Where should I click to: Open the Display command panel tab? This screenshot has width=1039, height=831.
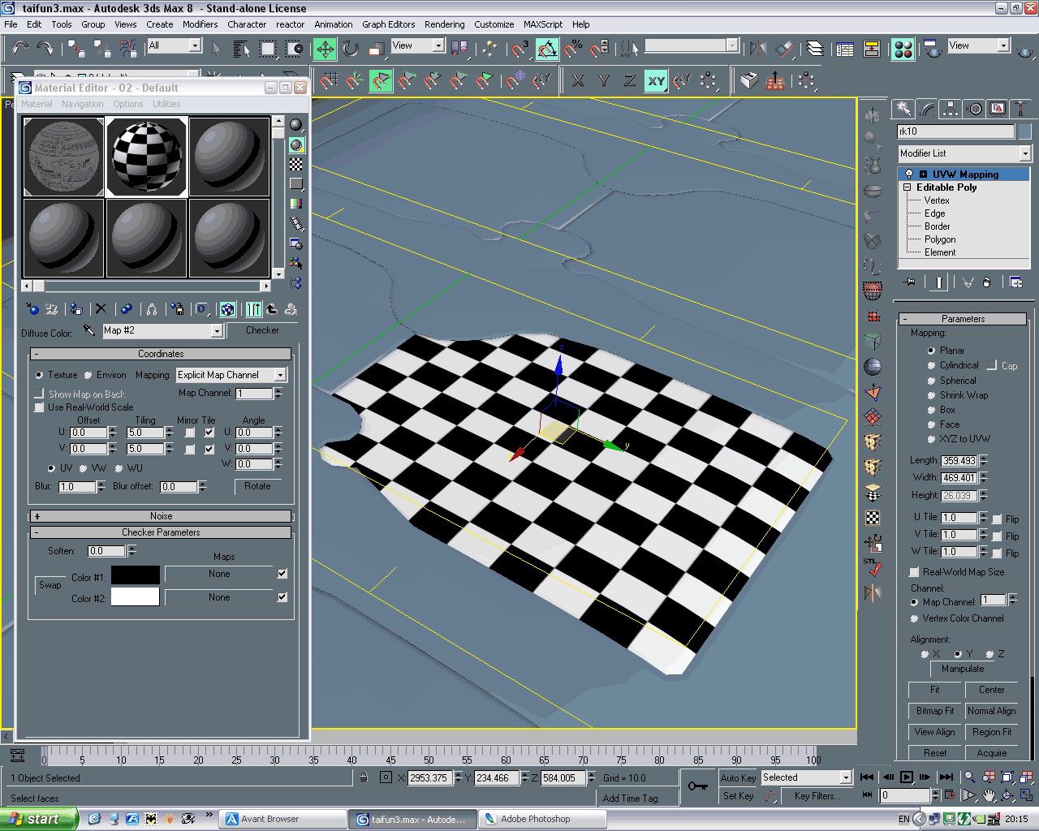998,109
